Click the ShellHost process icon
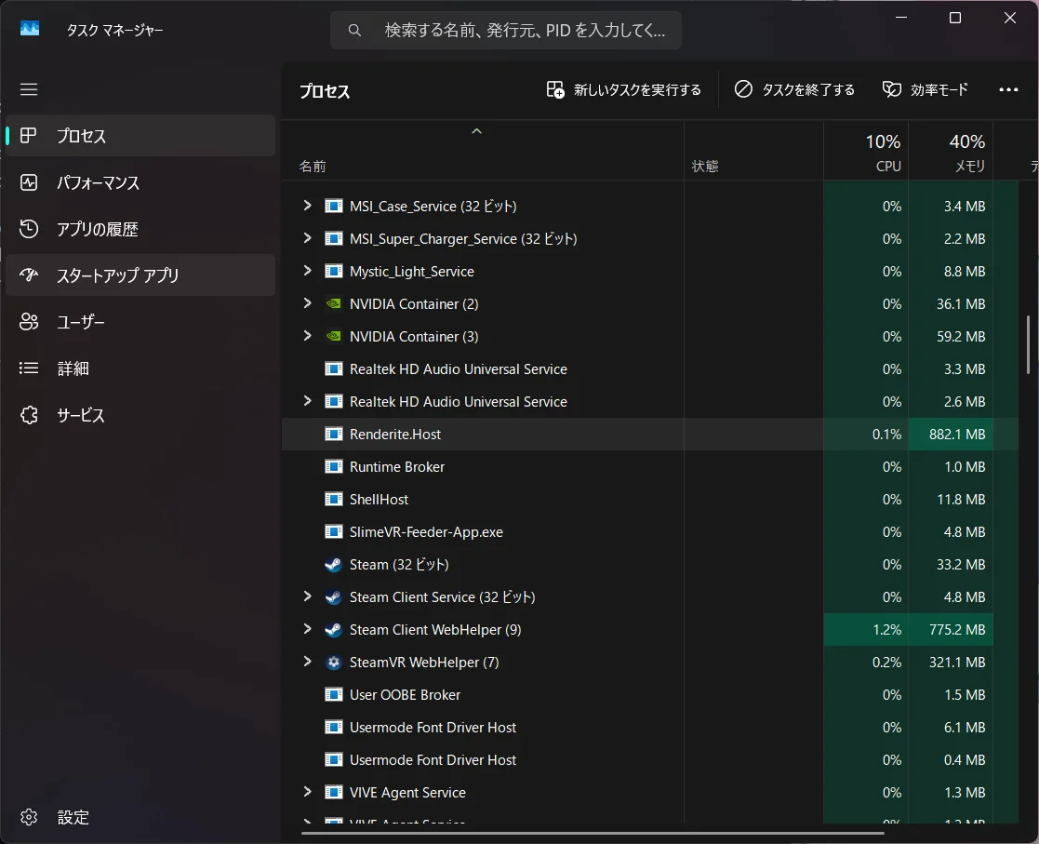This screenshot has height=844, width=1039. [x=333, y=500]
